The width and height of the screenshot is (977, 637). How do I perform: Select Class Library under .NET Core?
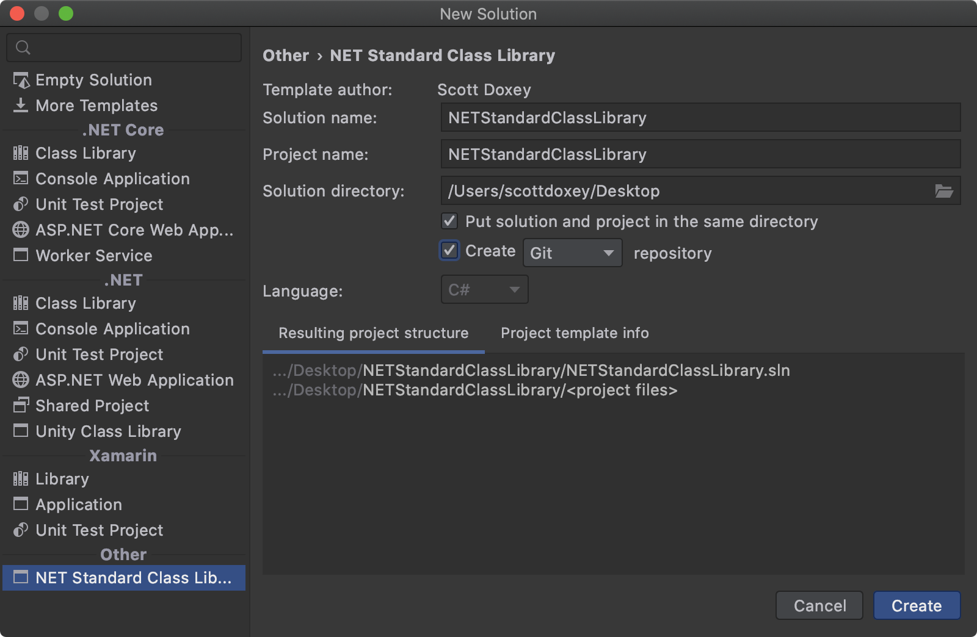click(124, 153)
